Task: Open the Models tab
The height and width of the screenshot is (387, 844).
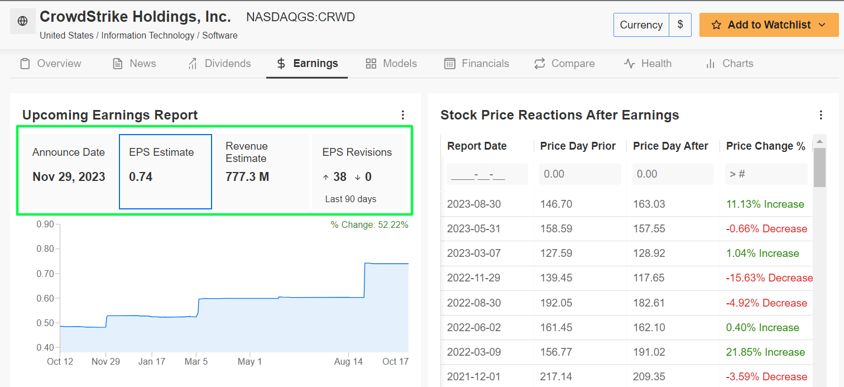Action: [391, 64]
